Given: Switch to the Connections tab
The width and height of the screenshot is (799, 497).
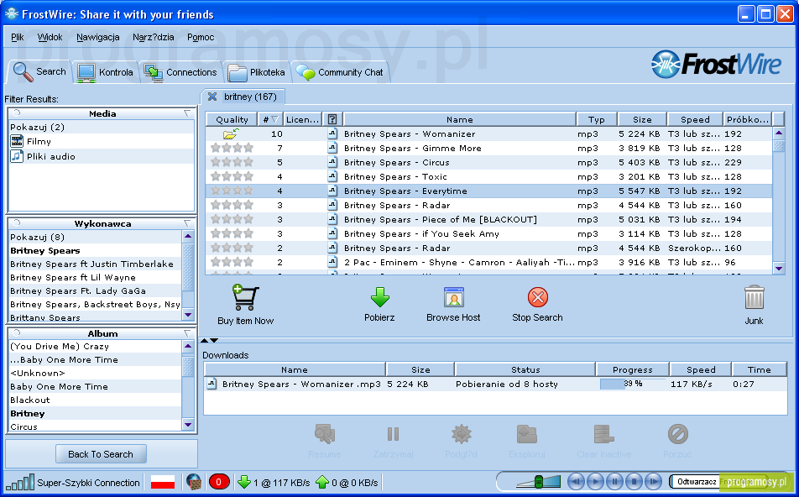Looking at the screenshot, I should tap(181, 72).
